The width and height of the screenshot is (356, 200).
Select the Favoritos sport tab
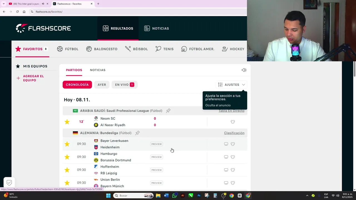32,49
